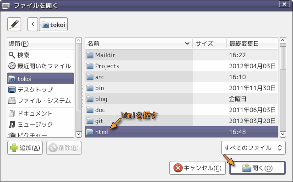
Task: Click the file list scrollbar down arrow
Action: tap(283, 134)
